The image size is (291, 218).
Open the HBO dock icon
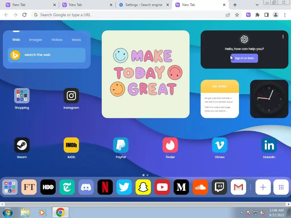[x=48, y=187]
